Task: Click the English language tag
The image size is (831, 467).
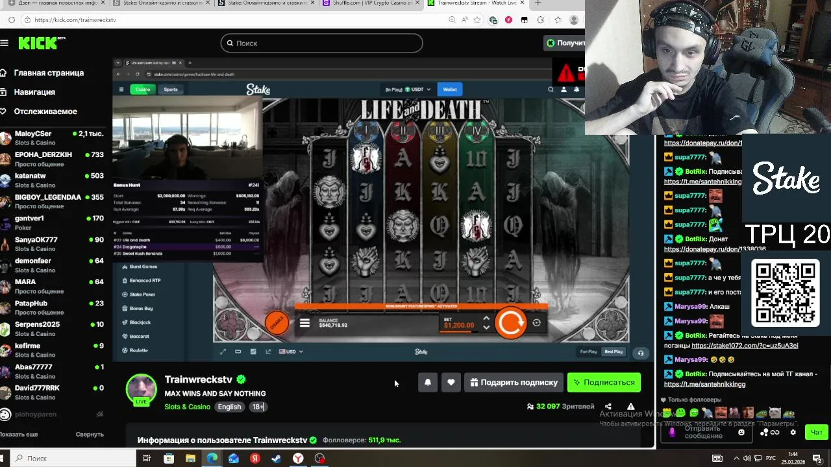Action: [229, 407]
